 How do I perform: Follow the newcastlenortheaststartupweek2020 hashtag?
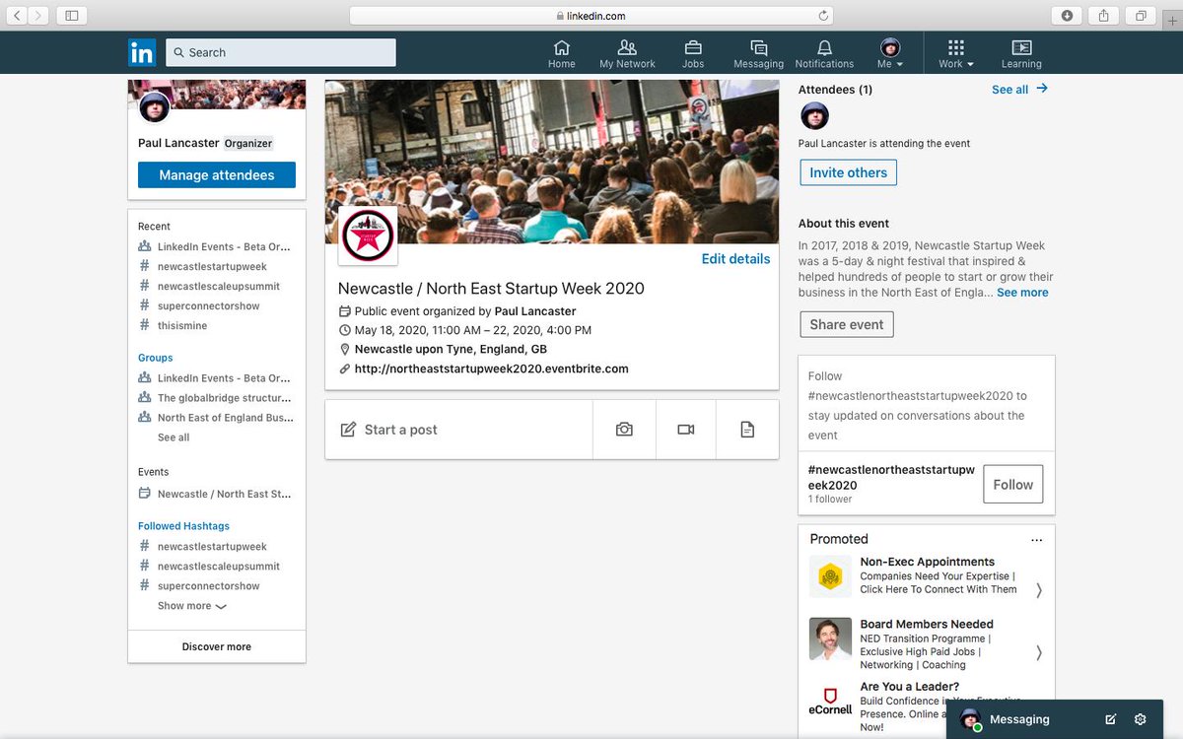(x=1013, y=484)
